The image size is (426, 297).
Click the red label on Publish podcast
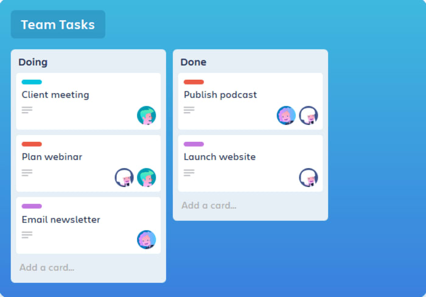[x=194, y=82]
